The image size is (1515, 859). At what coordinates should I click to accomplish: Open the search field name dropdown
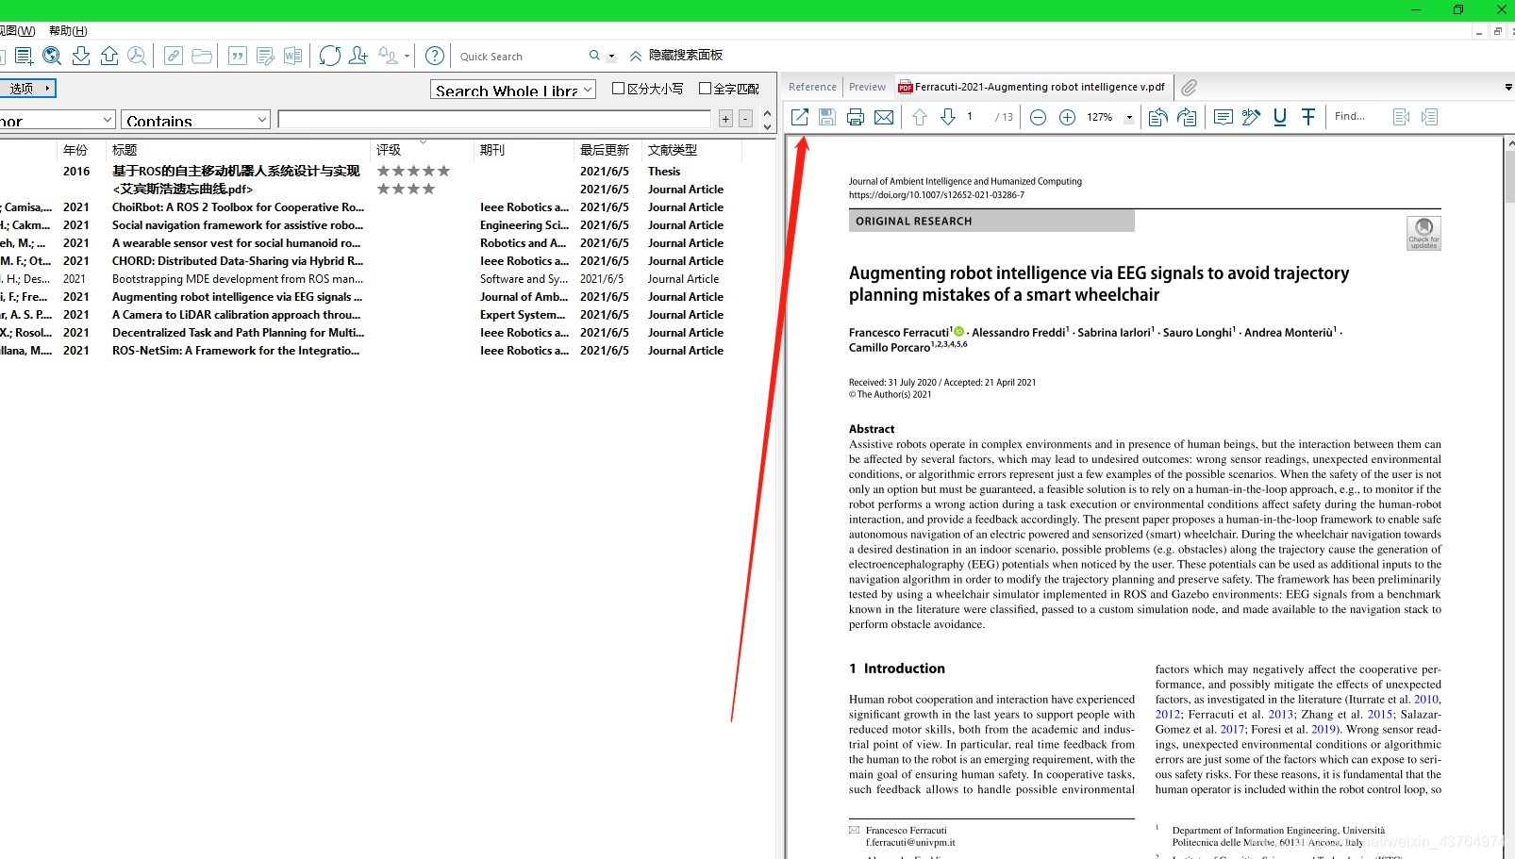coord(57,120)
